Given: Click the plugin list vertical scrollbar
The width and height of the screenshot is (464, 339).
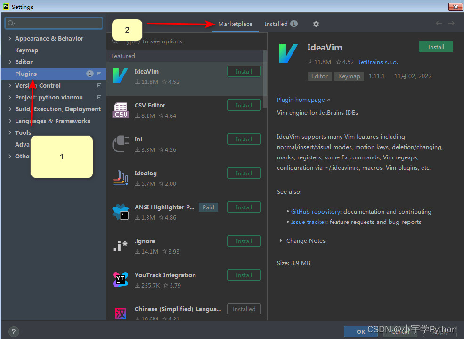Looking at the screenshot, I should pyautogui.click(x=265, y=79).
